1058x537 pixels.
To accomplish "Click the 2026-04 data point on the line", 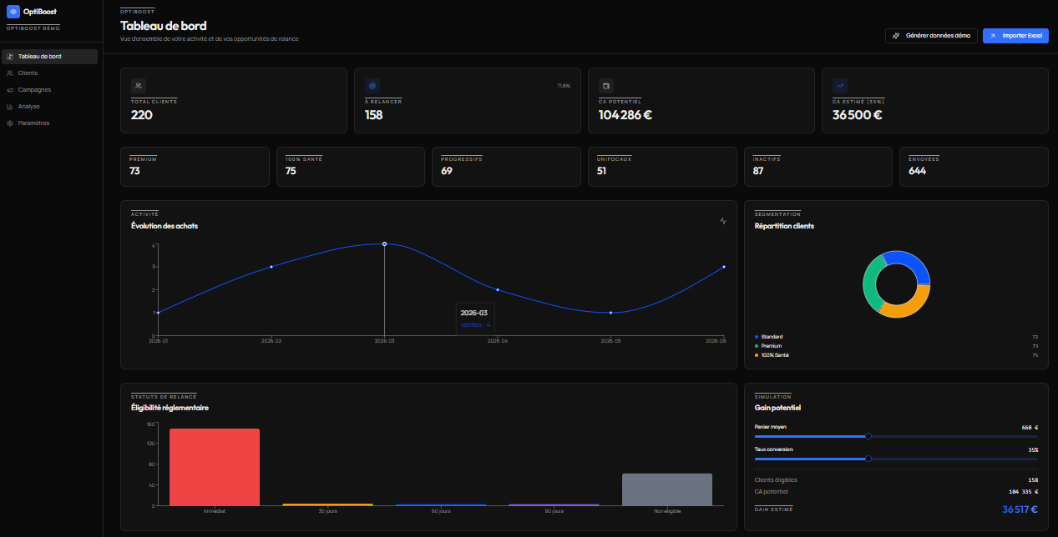I will click(498, 290).
